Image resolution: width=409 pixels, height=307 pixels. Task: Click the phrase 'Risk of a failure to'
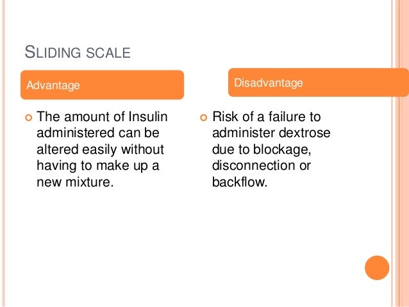pos(266,117)
